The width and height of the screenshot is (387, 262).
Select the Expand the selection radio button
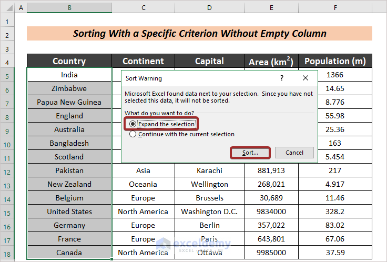click(x=133, y=124)
